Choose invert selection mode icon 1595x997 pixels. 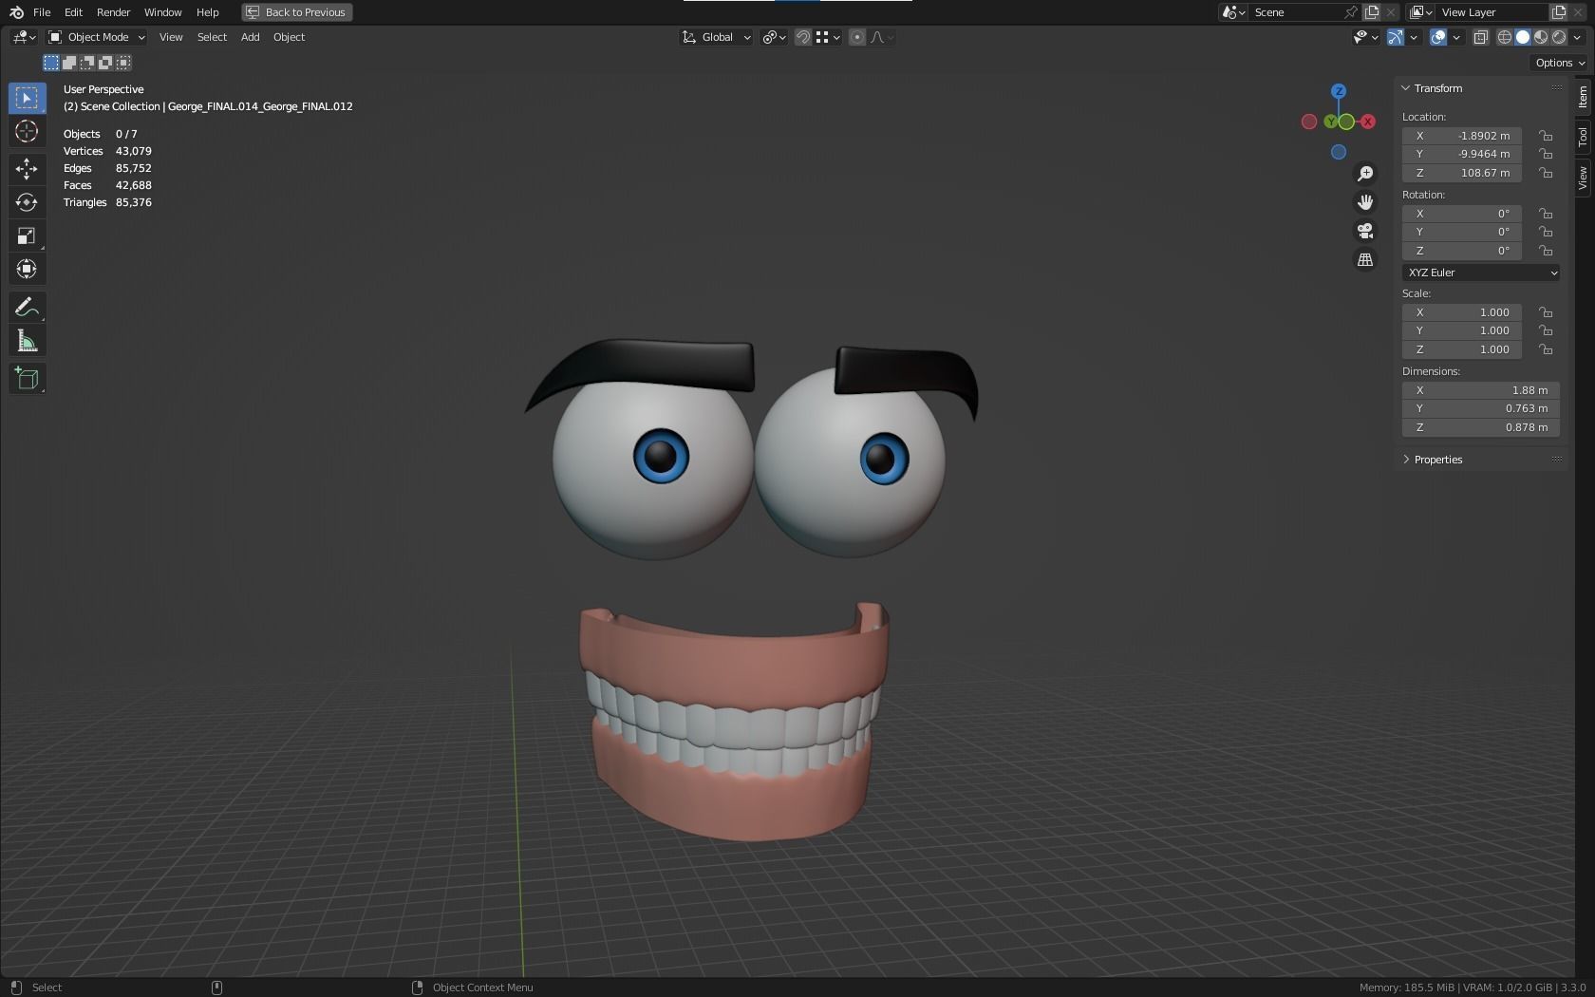[x=105, y=63]
